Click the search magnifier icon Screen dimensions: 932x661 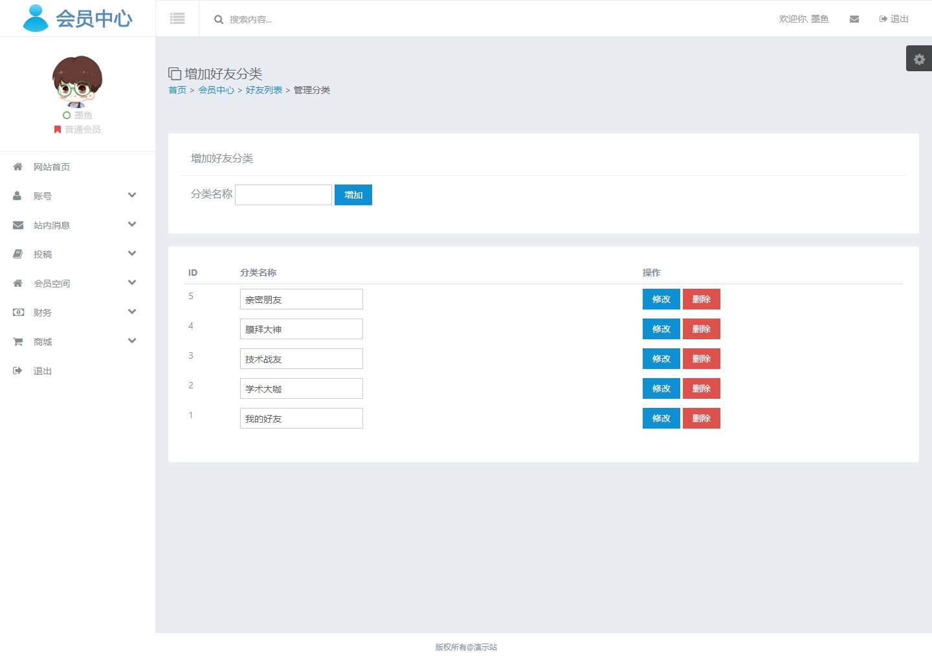(219, 19)
